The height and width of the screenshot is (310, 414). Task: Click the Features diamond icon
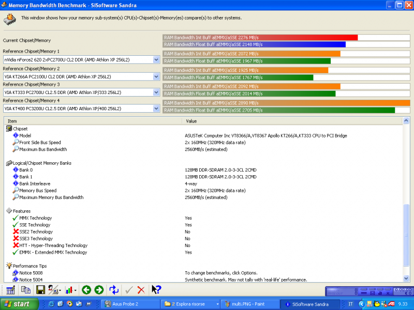[9, 211]
